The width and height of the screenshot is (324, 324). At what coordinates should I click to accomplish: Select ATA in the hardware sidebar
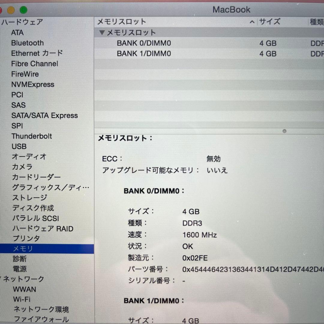[17, 33]
